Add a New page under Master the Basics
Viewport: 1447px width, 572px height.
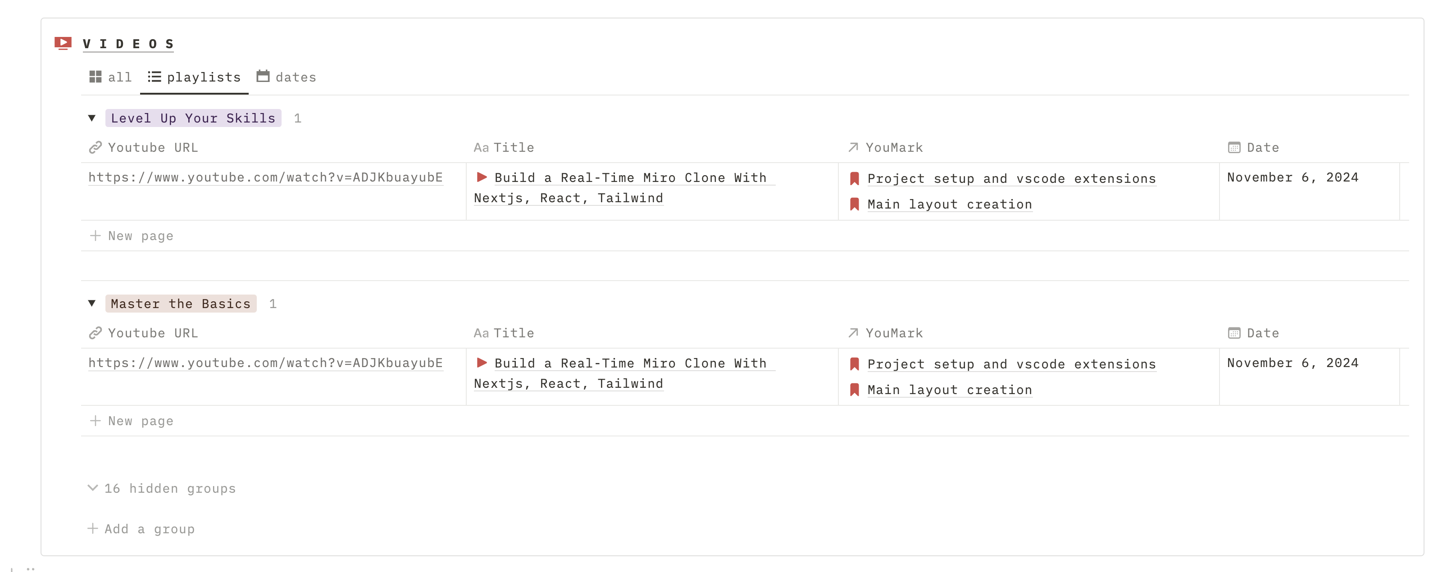click(x=132, y=421)
